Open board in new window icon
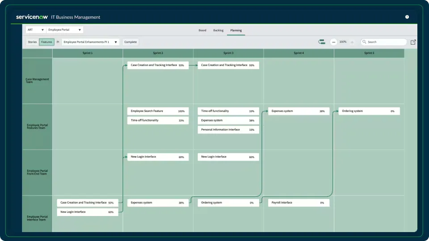Image resolution: width=429 pixels, height=241 pixels. tap(413, 42)
